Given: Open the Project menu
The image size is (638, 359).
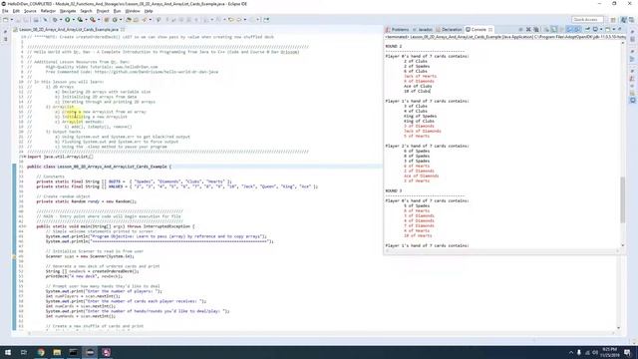Looking at the screenshot, I should click(x=103, y=11).
